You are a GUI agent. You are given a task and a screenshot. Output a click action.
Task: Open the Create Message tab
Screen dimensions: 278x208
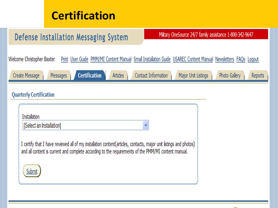click(x=26, y=75)
